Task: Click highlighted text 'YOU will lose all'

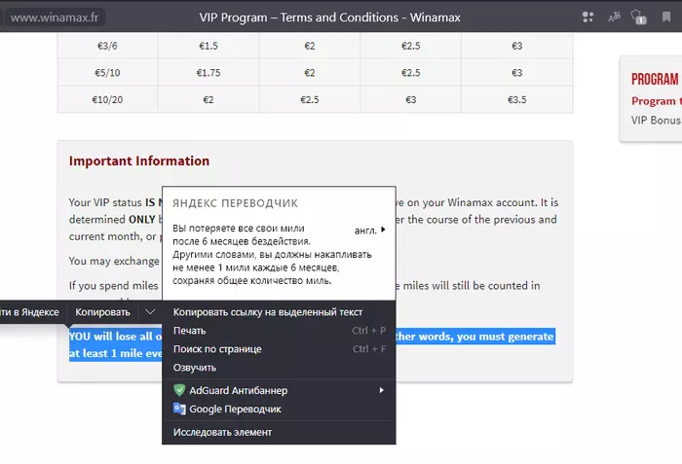Action: [x=110, y=337]
